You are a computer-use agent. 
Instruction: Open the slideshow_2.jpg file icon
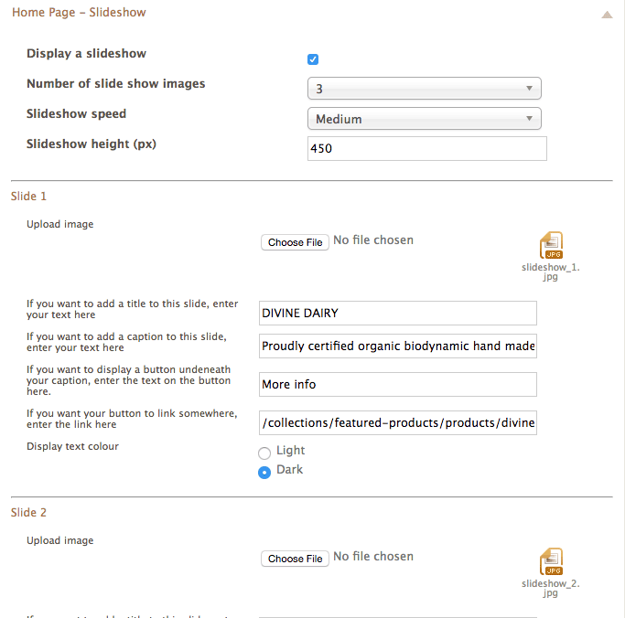(x=551, y=561)
